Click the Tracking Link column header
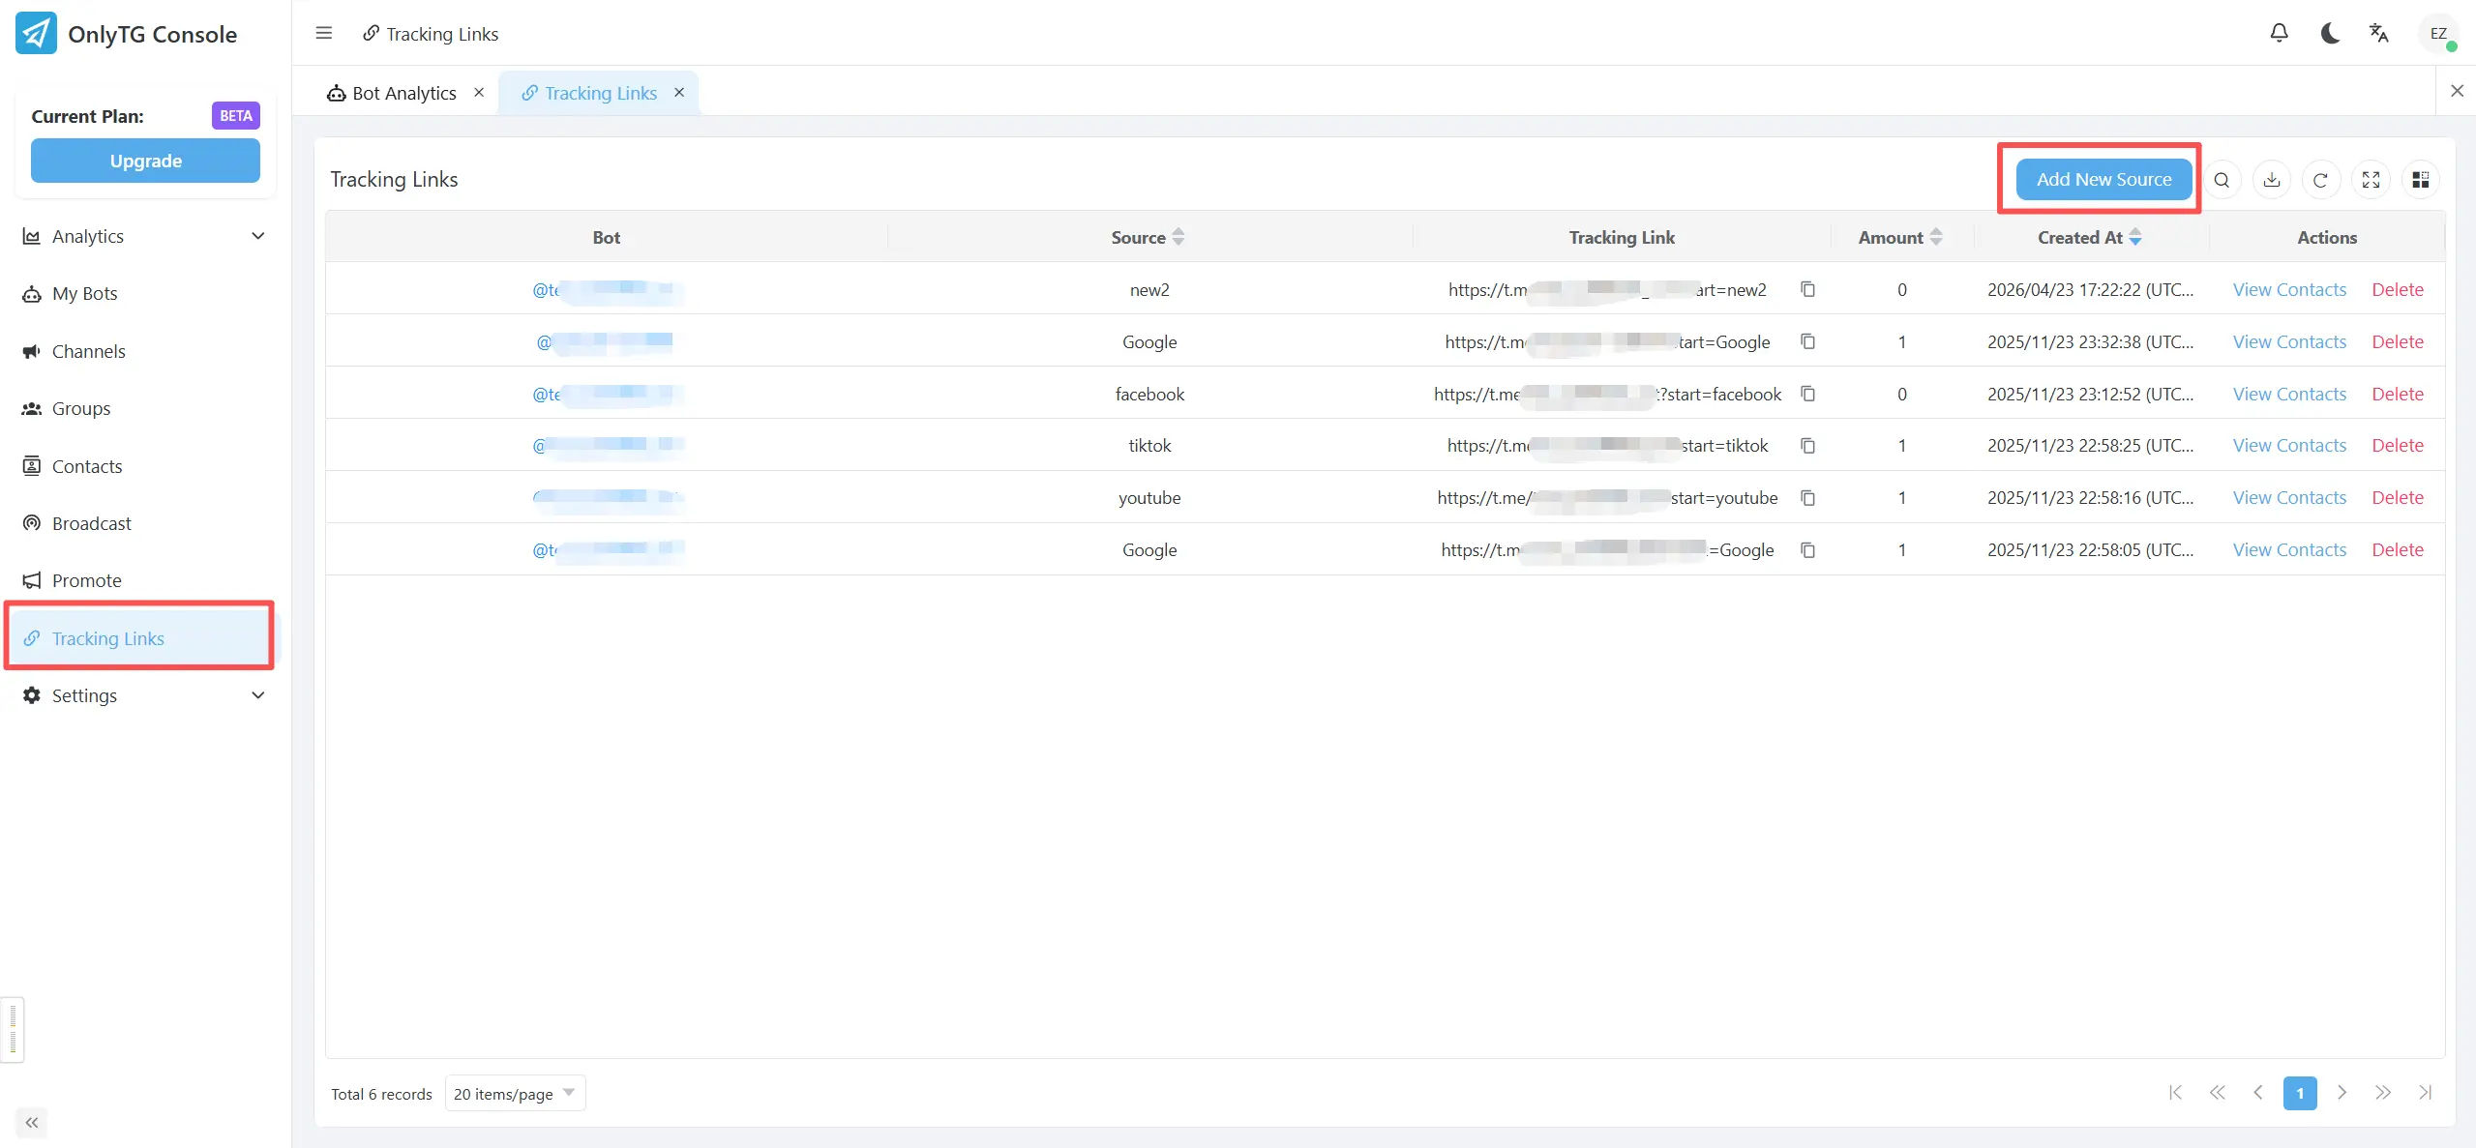This screenshot has height=1148, width=2476. (1622, 237)
